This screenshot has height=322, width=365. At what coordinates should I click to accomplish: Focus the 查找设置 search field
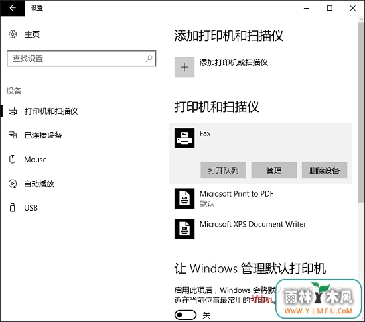tap(81, 58)
